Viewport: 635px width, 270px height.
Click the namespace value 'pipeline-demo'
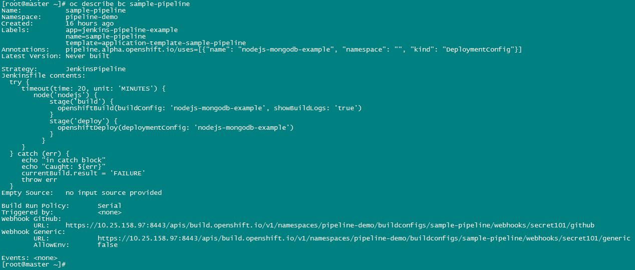(92, 17)
